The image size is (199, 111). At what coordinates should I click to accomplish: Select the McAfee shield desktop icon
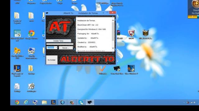coord(131,35)
